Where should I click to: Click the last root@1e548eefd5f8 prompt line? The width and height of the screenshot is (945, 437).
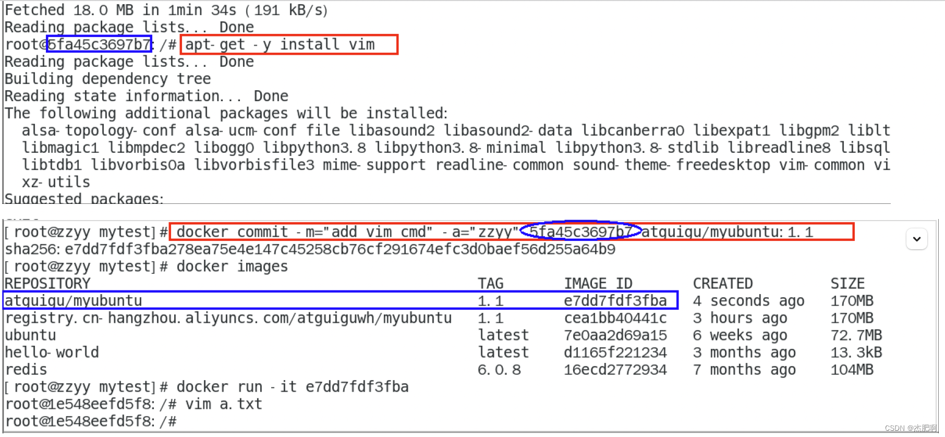91,421
